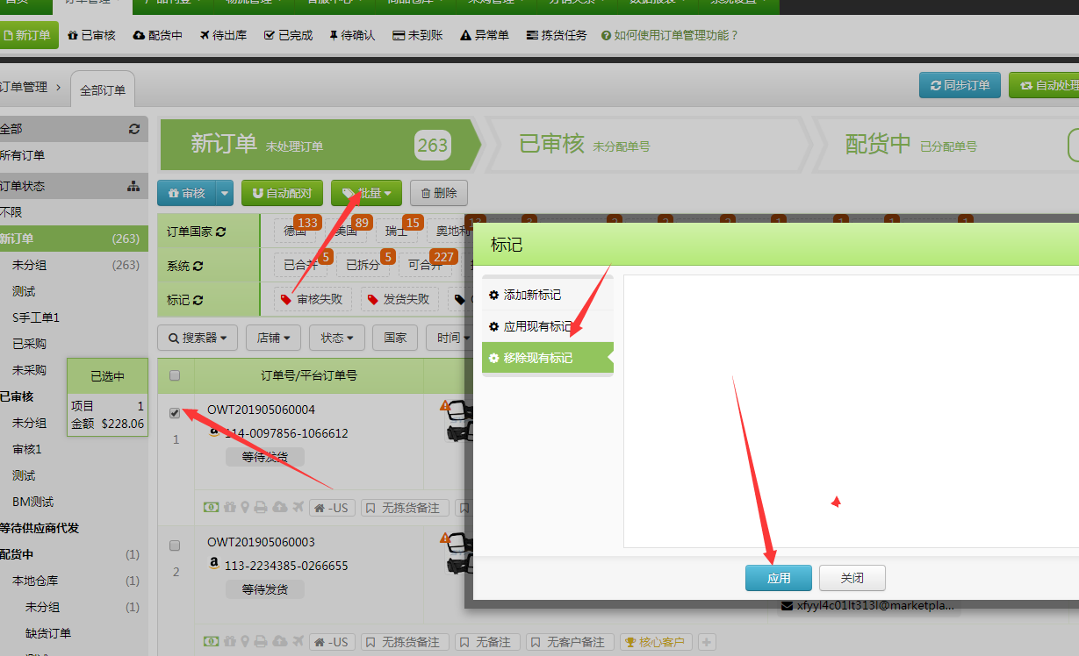Filter by 审核失败 tag
The width and height of the screenshot is (1079, 656).
(313, 299)
